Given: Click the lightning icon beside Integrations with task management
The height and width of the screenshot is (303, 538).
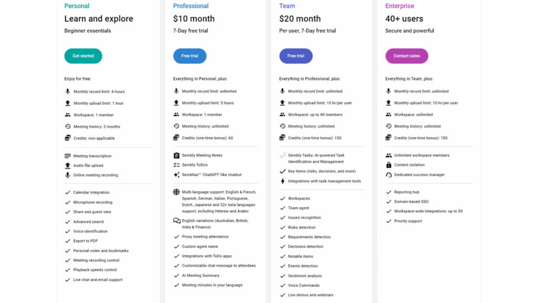Looking at the screenshot, I should (283, 181).
